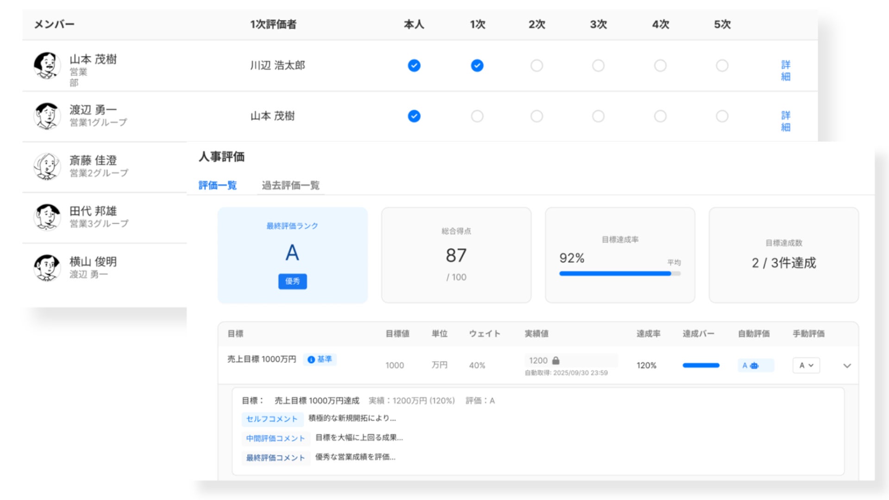Open the 手動評価 grade dropdown showing A
889x500 pixels.
tap(806, 365)
